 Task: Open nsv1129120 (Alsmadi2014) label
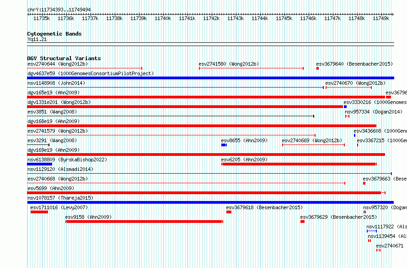(x=60, y=169)
